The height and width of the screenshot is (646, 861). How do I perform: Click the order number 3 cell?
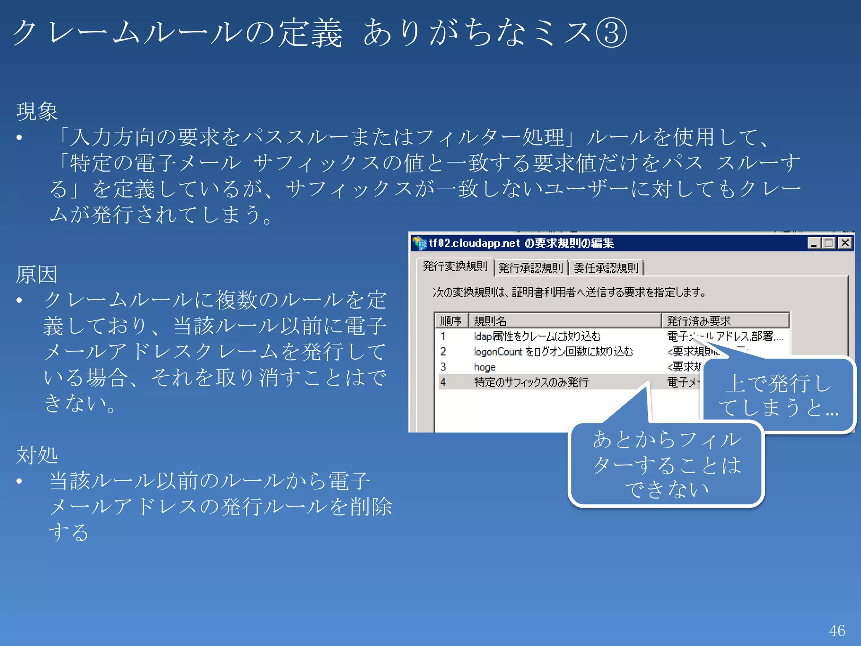pyautogui.click(x=443, y=367)
